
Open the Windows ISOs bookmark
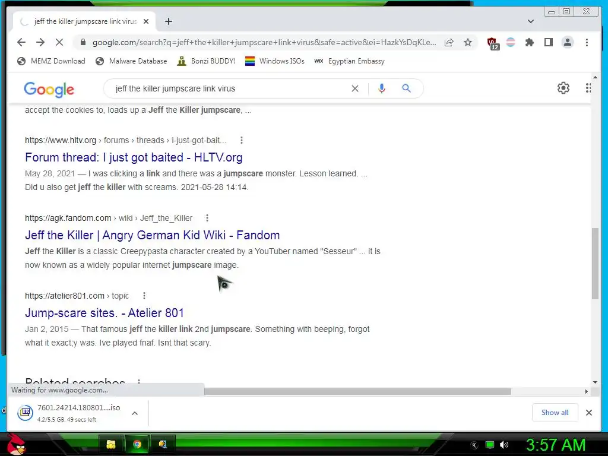(275, 61)
